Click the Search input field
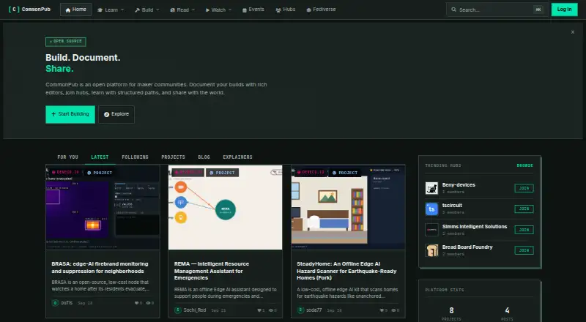The image size is (586, 322). click(x=497, y=10)
